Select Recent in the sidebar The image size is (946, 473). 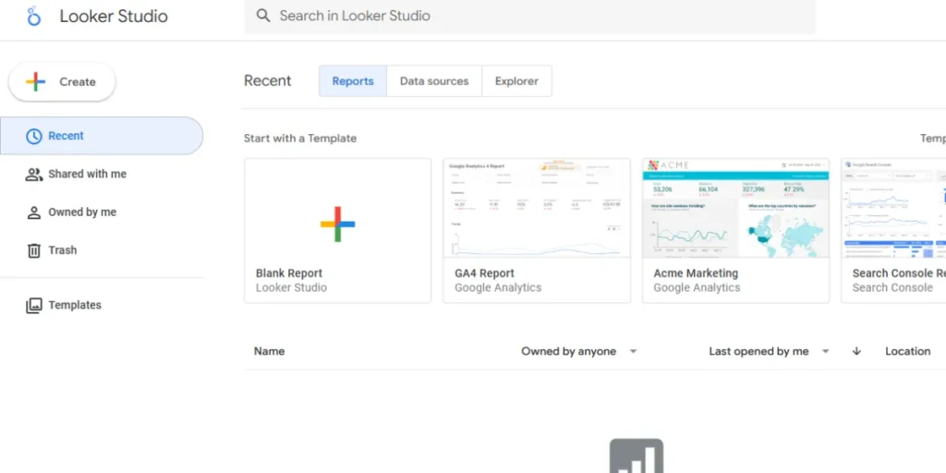tap(102, 136)
